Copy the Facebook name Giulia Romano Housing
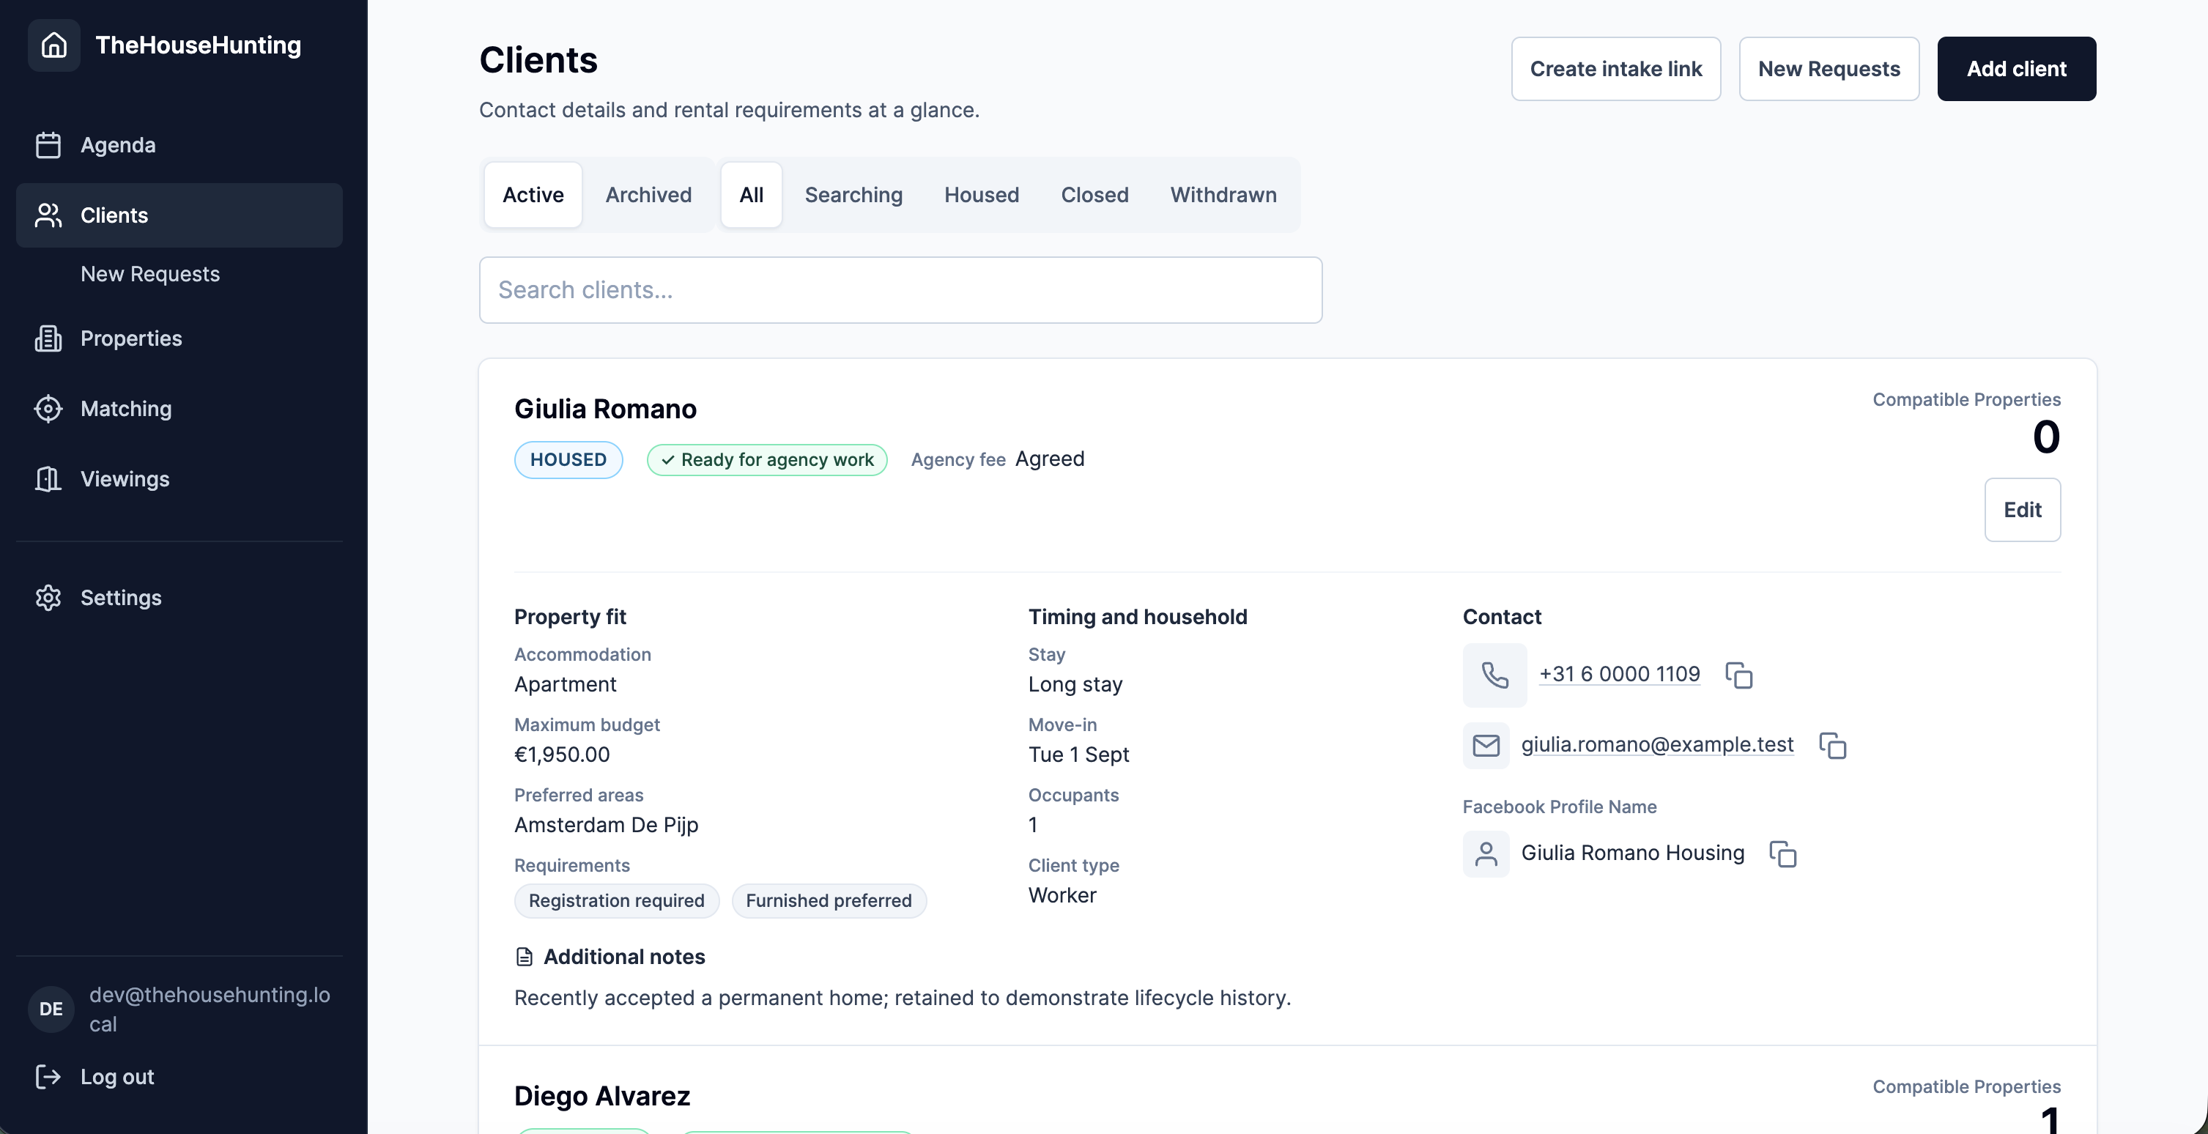 pyautogui.click(x=1784, y=853)
